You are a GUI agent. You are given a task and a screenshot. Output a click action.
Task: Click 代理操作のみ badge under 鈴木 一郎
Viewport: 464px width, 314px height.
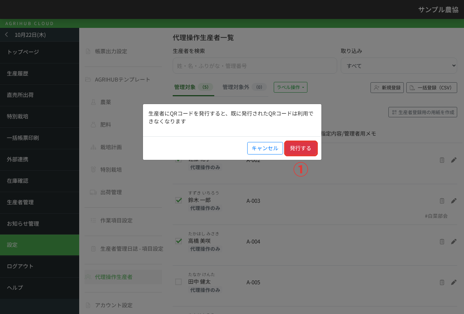coord(205,208)
